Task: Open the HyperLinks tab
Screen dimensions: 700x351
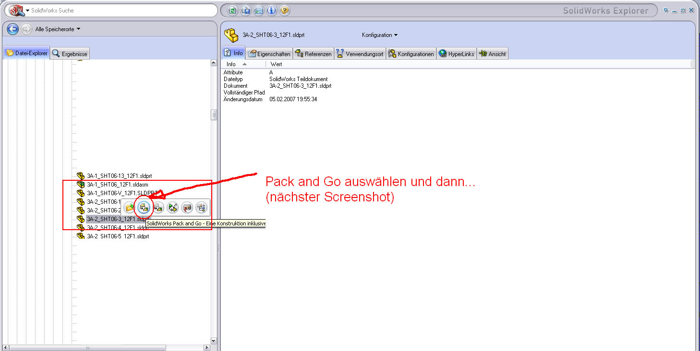Action: pos(457,54)
